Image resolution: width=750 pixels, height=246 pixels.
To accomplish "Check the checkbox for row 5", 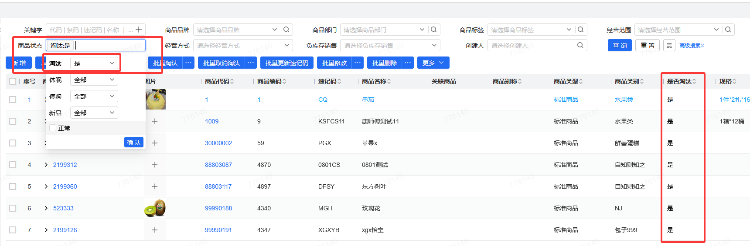I will click(13, 186).
